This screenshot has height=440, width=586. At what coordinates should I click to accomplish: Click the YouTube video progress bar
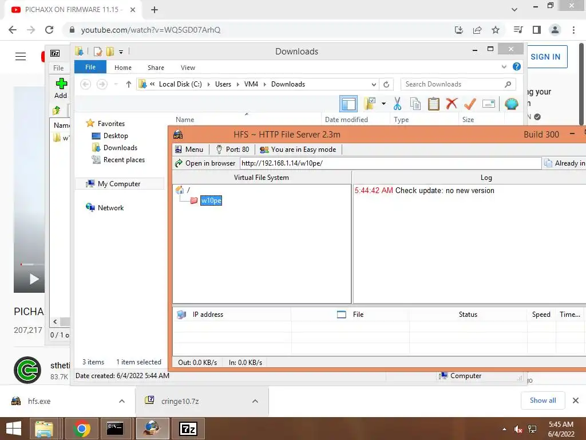pyautogui.click(x=32, y=264)
